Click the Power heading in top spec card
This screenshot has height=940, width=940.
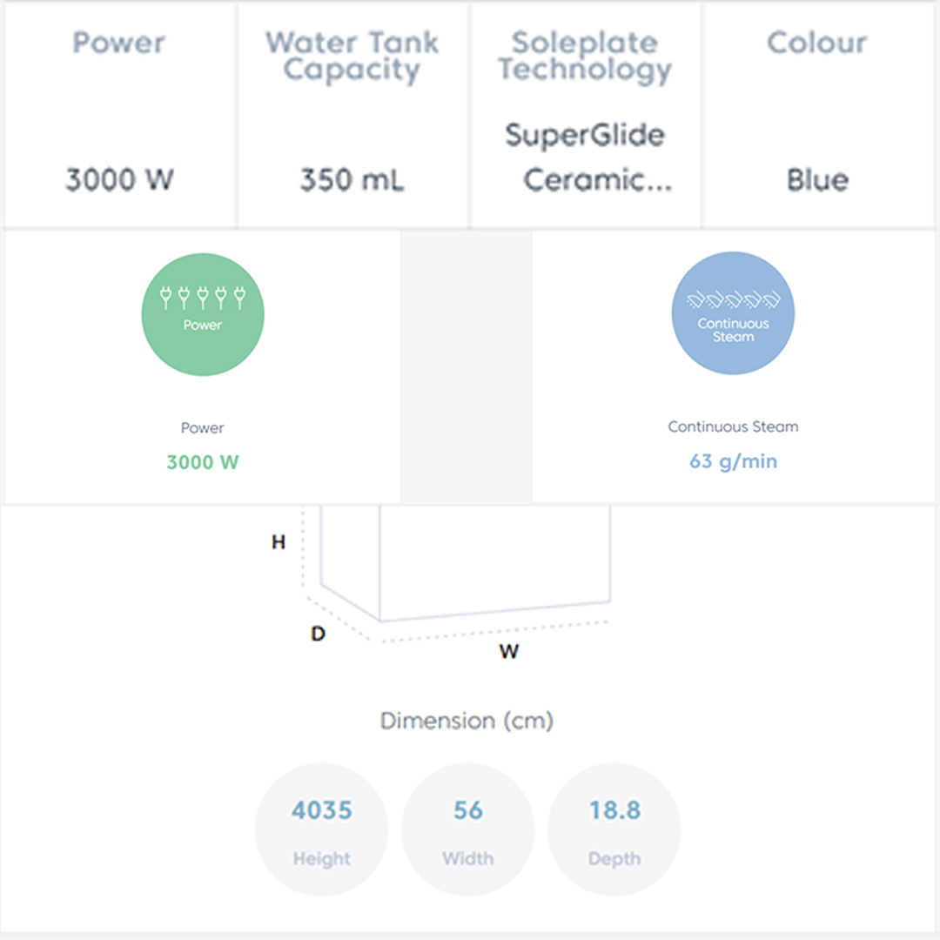click(x=119, y=43)
